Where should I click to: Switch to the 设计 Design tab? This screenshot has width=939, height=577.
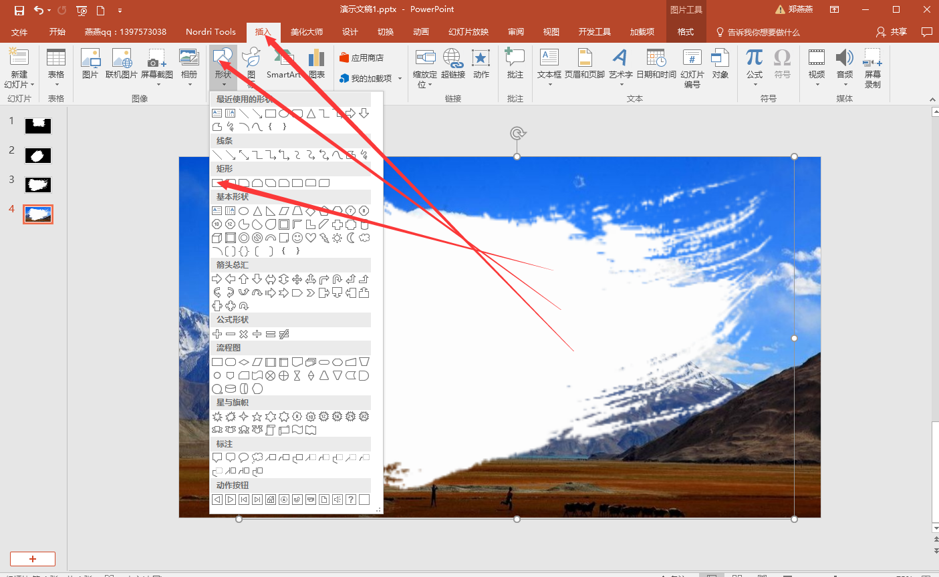(350, 31)
